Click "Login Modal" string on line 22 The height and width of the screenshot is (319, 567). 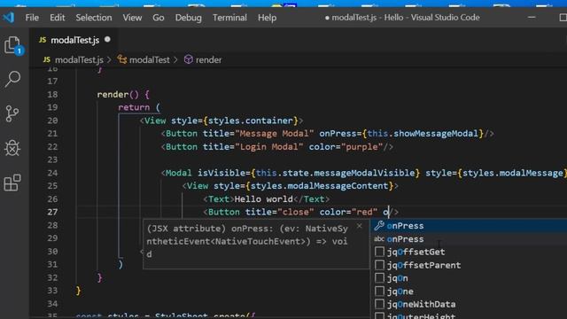[x=269, y=147]
